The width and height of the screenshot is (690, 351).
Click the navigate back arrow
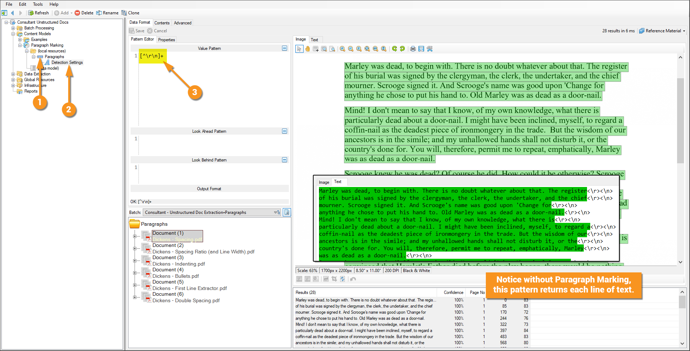[13, 13]
